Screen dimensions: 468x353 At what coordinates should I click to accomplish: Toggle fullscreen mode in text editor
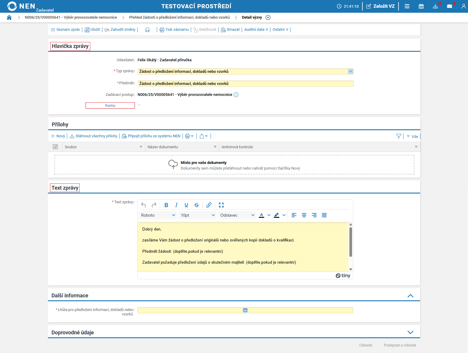click(x=221, y=205)
